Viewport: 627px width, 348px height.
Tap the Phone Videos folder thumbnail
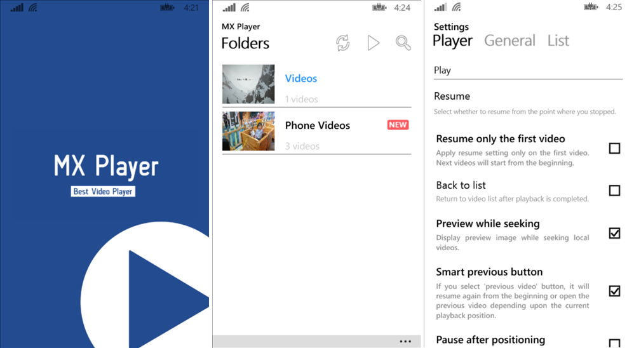pyautogui.click(x=248, y=131)
